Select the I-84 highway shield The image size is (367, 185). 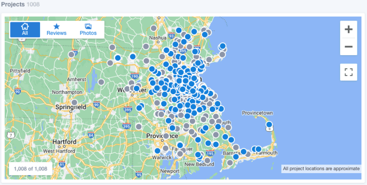tap(91, 135)
